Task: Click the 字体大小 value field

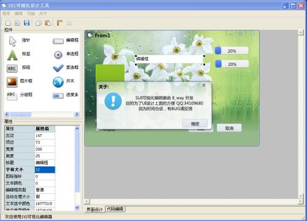Action: [45, 170]
